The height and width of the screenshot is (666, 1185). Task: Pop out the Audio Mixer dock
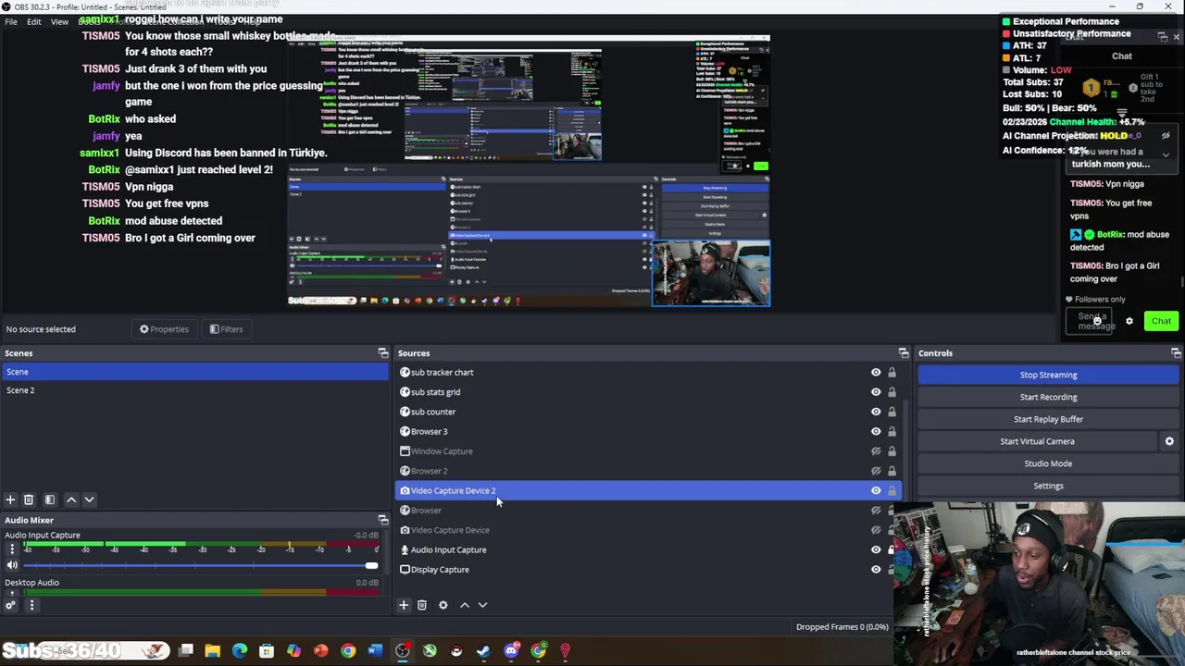pyautogui.click(x=383, y=520)
